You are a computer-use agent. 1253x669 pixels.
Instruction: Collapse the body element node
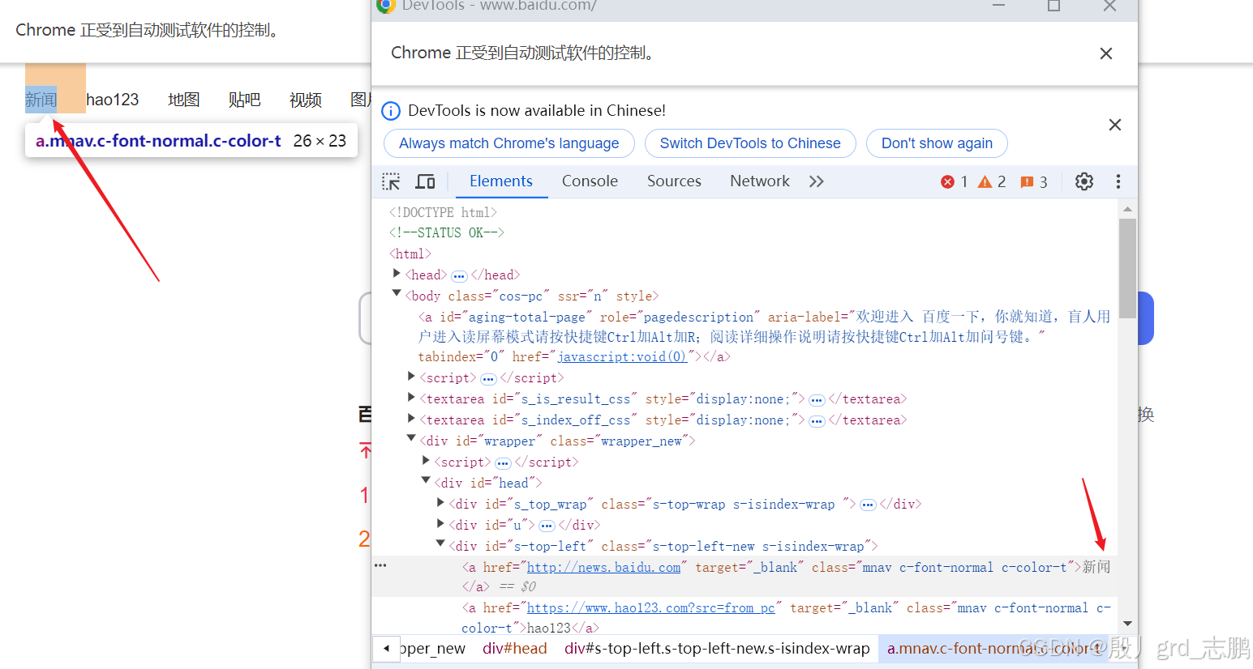click(397, 295)
